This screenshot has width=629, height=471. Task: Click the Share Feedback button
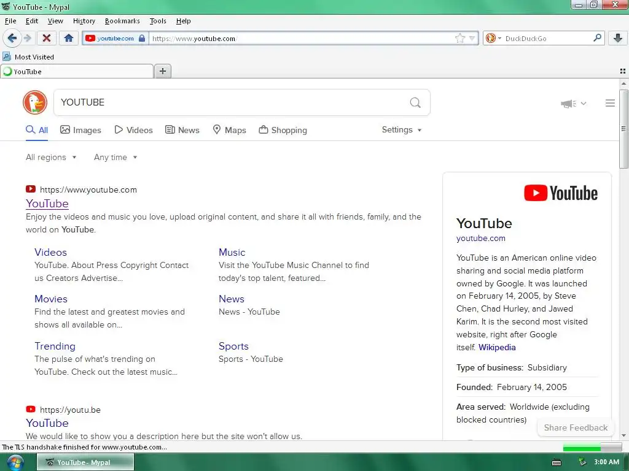click(576, 427)
